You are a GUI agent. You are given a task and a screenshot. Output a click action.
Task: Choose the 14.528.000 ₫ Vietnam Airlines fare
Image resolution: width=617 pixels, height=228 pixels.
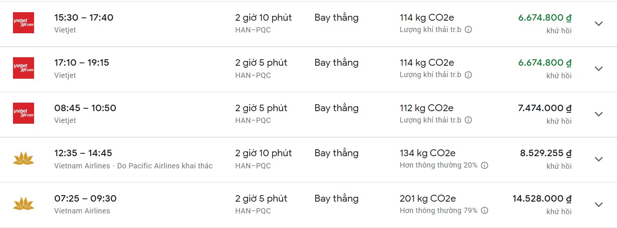(542, 199)
